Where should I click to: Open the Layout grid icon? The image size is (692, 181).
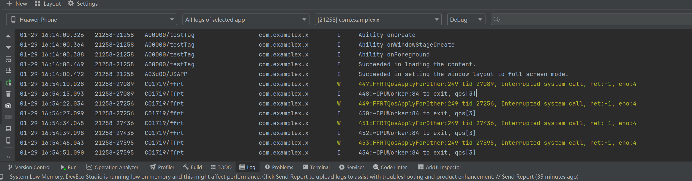click(37, 4)
